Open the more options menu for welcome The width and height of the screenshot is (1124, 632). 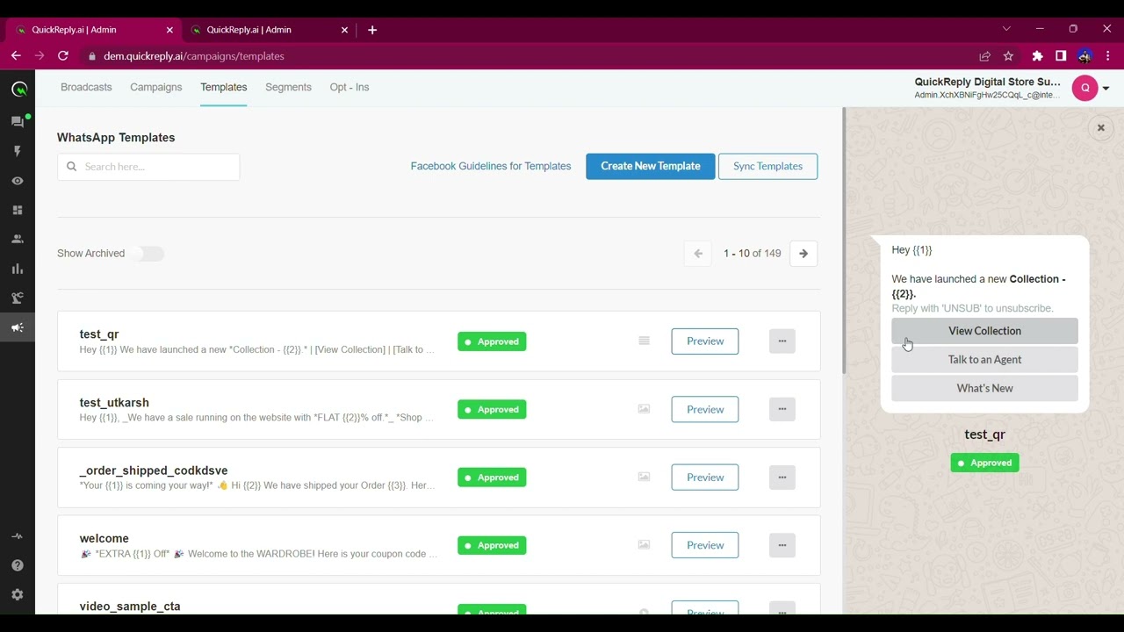pos(782,545)
